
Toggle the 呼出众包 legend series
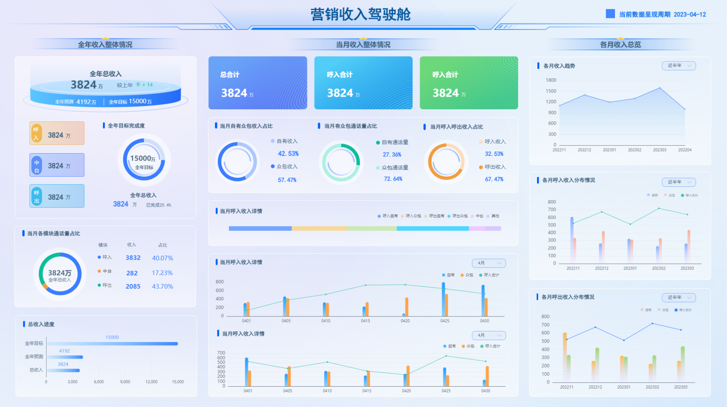coord(458,216)
